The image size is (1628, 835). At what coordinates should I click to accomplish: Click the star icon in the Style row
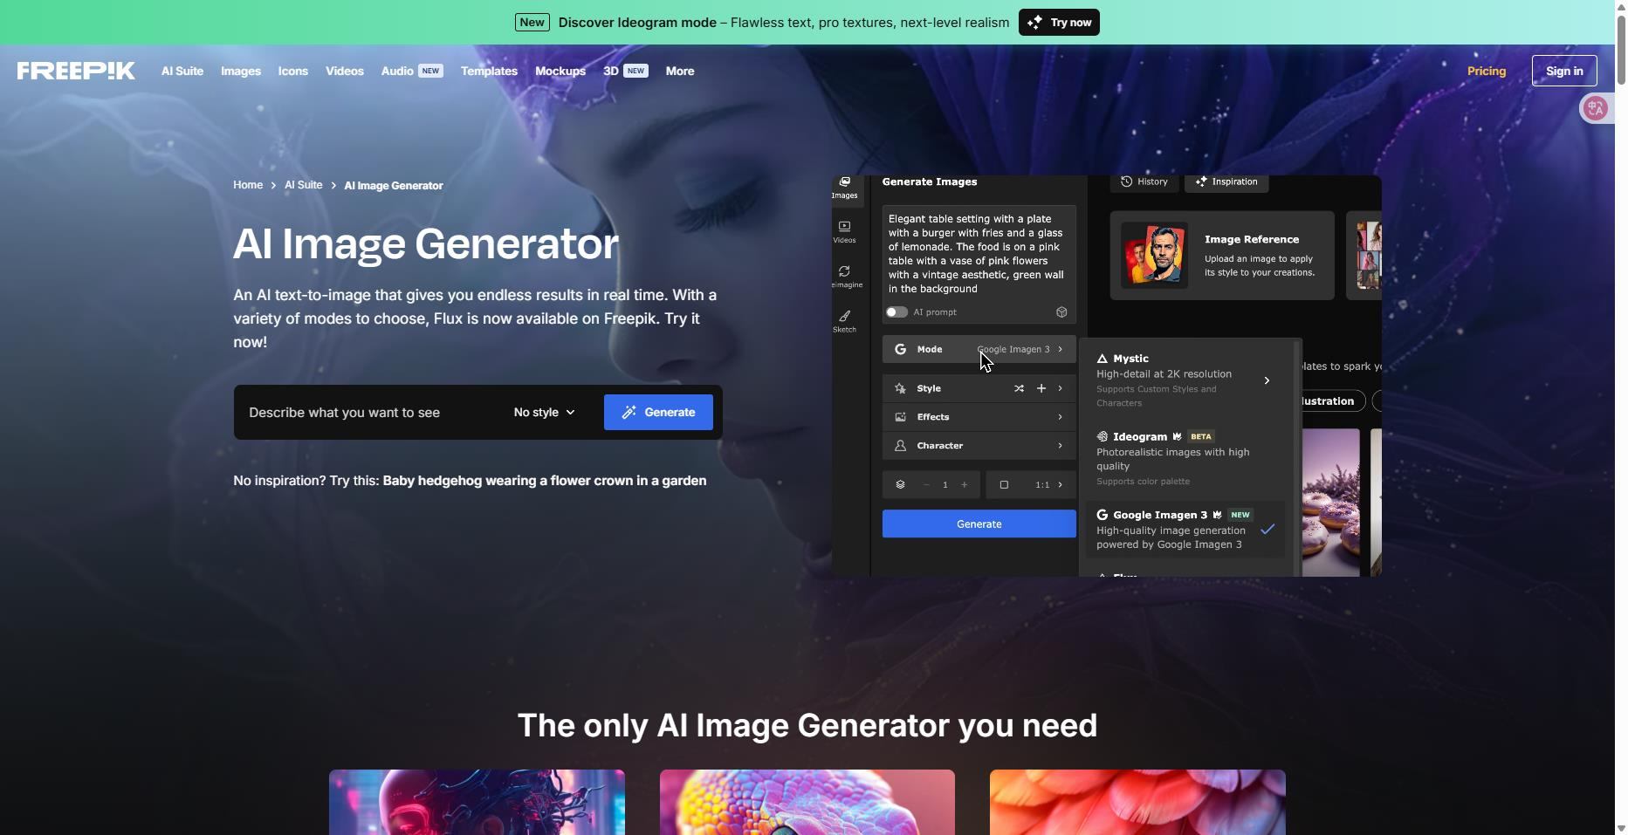(900, 388)
